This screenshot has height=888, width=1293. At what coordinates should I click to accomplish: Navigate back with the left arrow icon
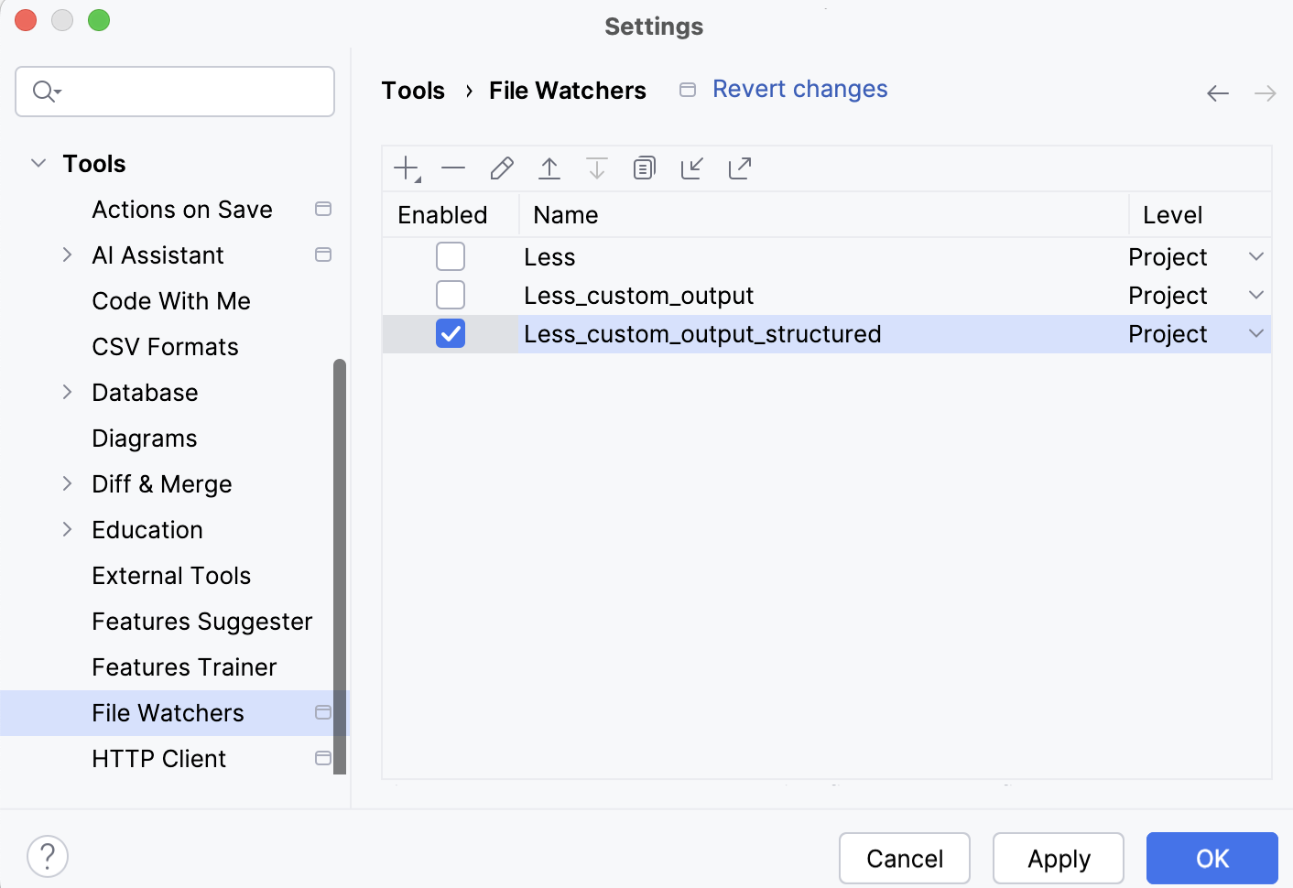coord(1218,92)
